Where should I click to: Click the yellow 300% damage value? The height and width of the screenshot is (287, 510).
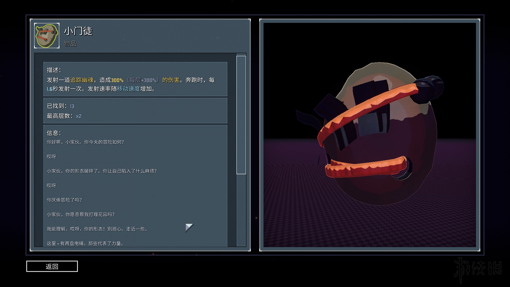(117, 80)
